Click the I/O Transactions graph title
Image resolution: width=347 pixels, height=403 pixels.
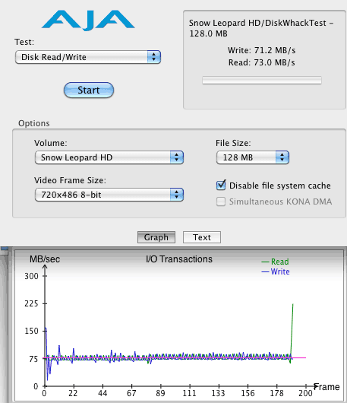(179, 259)
